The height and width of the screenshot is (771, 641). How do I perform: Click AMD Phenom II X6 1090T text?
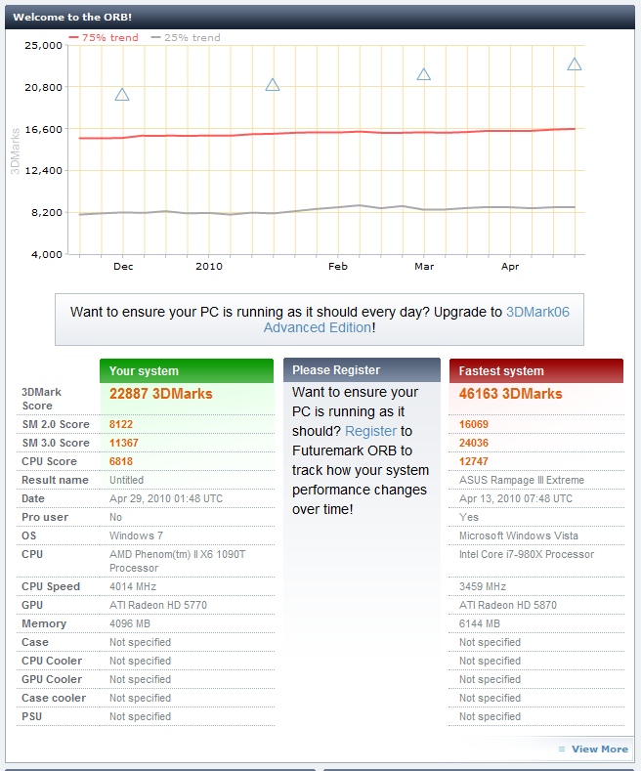[x=178, y=561]
